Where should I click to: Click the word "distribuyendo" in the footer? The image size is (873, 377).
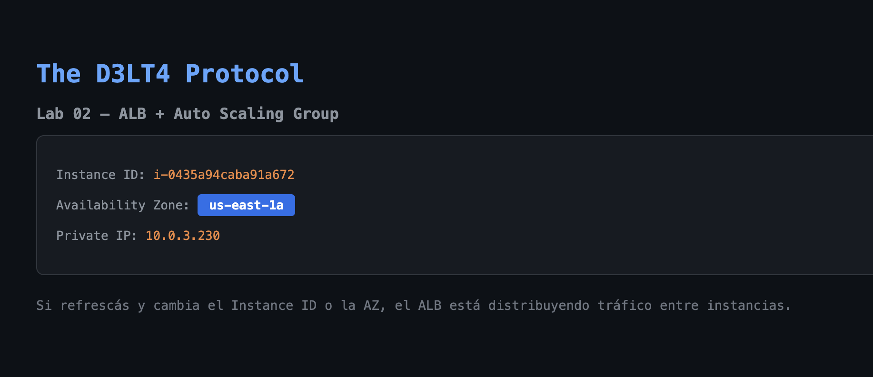538,306
